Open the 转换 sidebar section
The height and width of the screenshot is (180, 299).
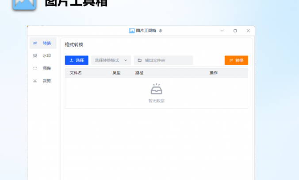43,43
